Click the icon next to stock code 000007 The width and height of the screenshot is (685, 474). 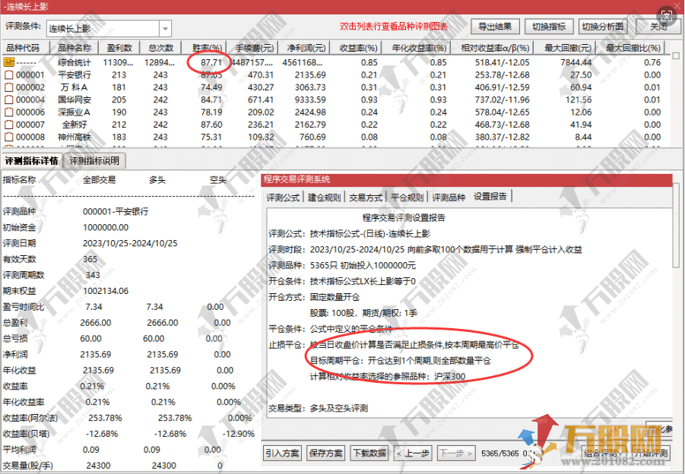(9, 124)
